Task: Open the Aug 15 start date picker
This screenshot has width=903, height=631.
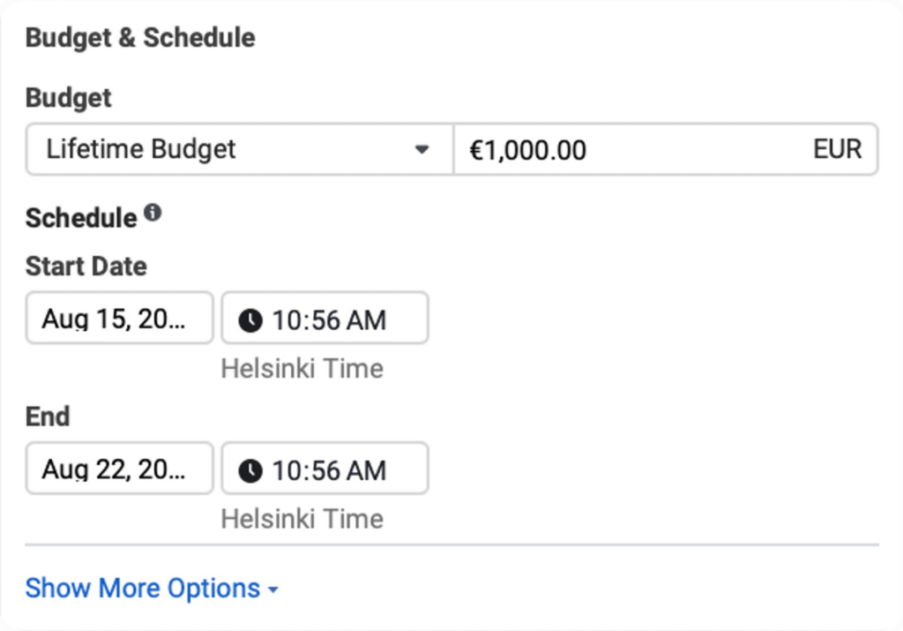Action: coord(120,318)
